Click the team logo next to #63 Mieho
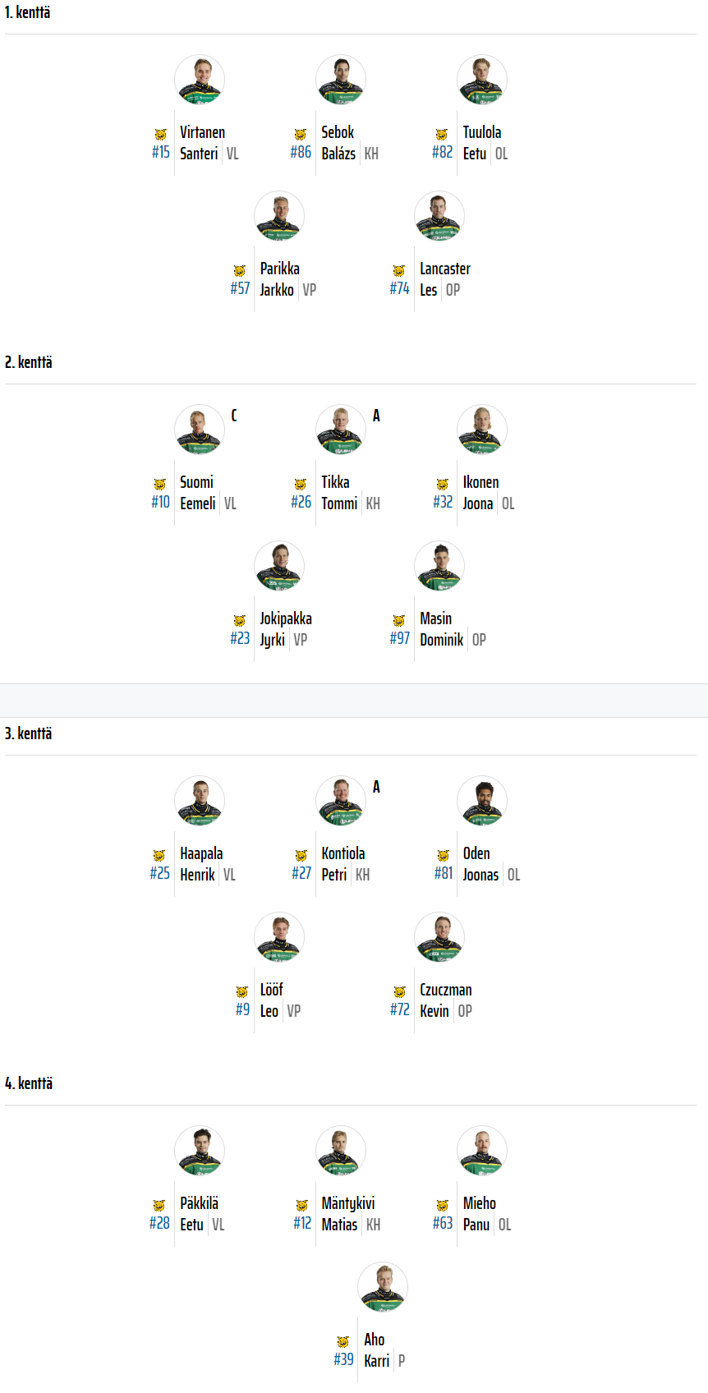 (x=443, y=1205)
